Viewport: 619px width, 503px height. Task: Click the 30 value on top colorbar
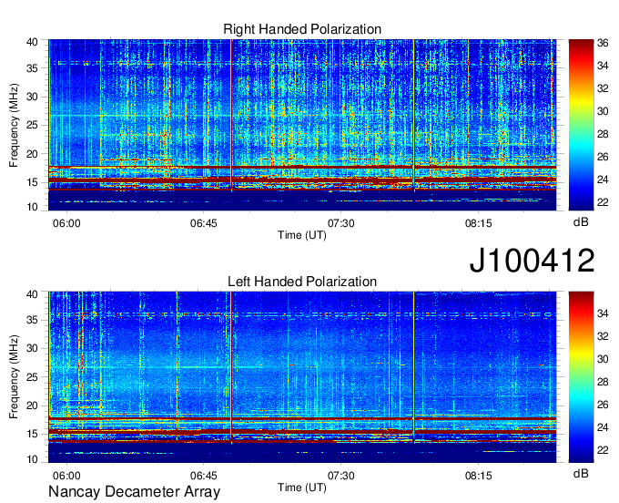pos(603,111)
